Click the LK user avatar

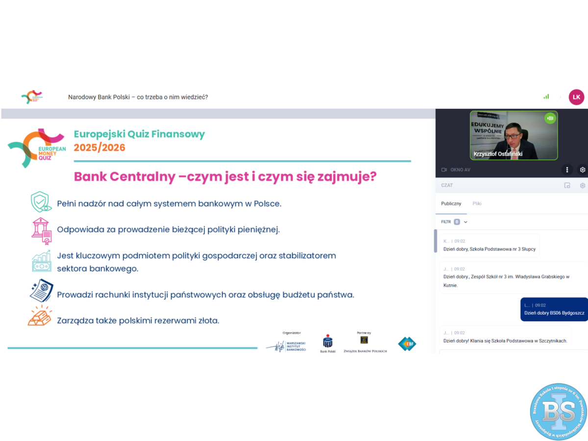[x=576, y=97]
